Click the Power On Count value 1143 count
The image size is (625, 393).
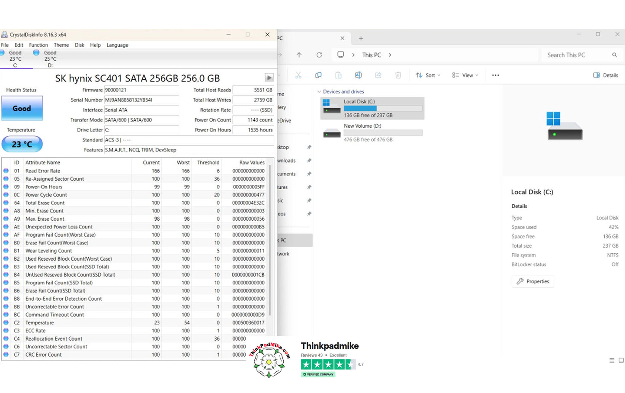click(x=253, y=120)
